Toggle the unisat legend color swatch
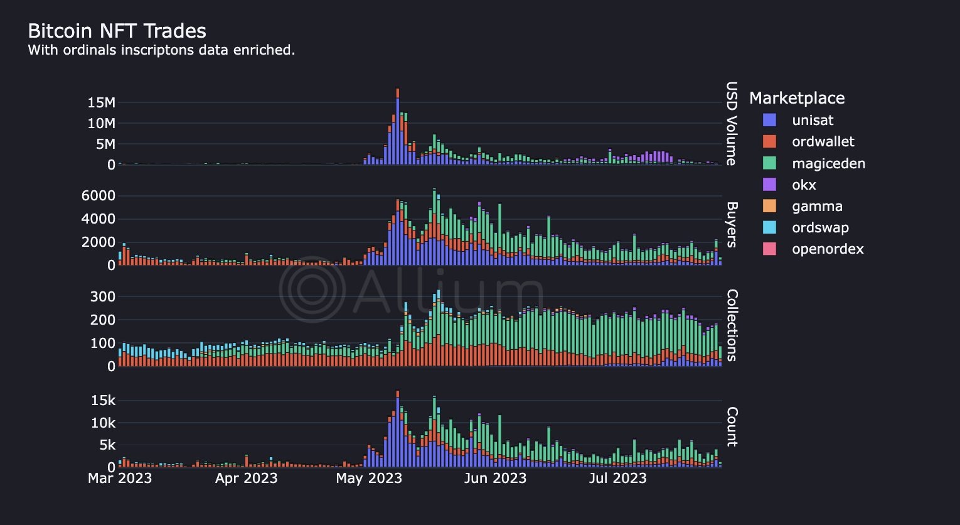The height and width of the screenshot is (525, 960). pyautogui.click(x=769, y=121)
